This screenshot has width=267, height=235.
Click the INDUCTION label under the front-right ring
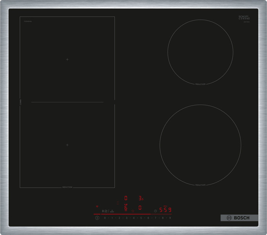tap(200, 185)
